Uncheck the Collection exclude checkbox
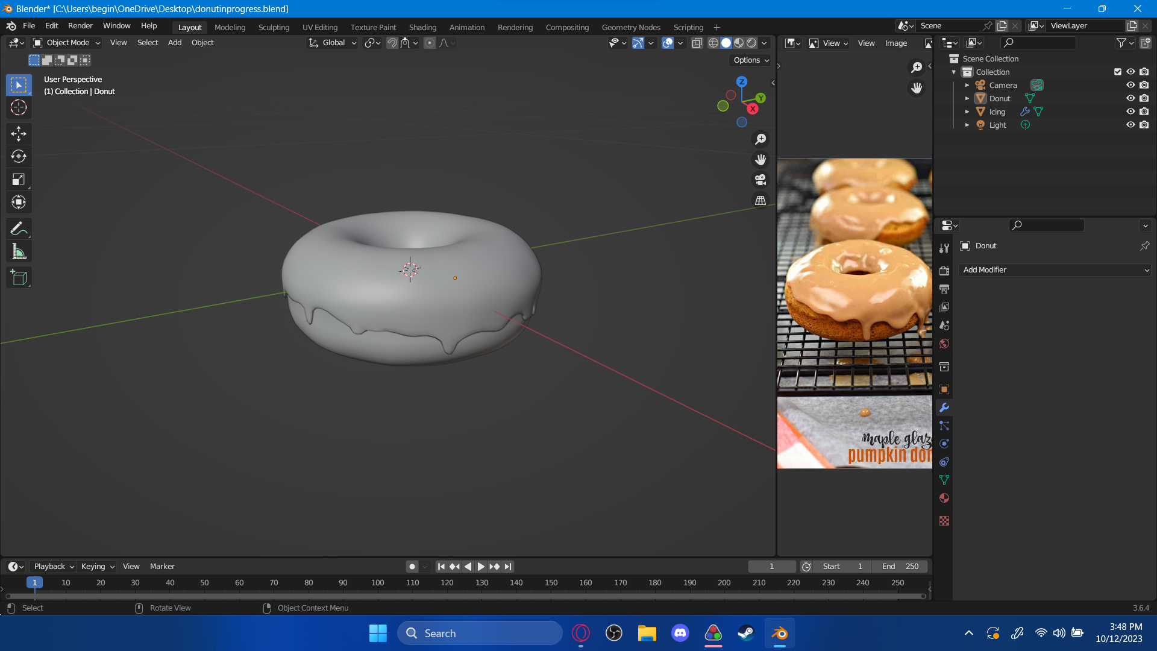Viewport: 1157px width, 651px height. (1118, 72)
